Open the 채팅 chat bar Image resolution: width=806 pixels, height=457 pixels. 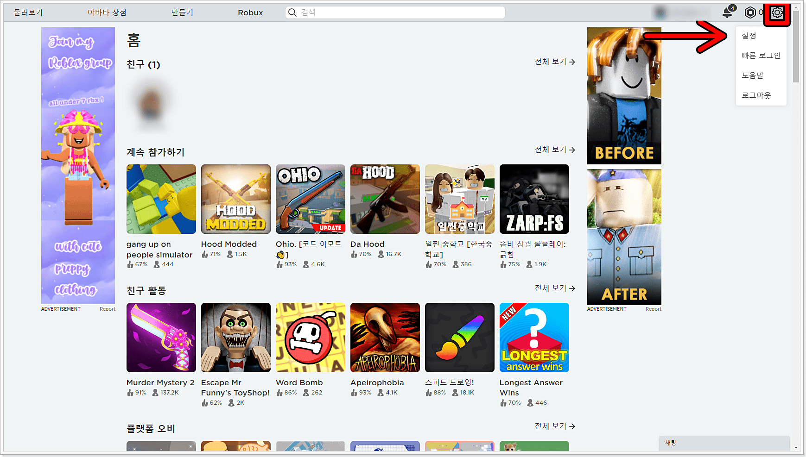(x=724, y=443)
